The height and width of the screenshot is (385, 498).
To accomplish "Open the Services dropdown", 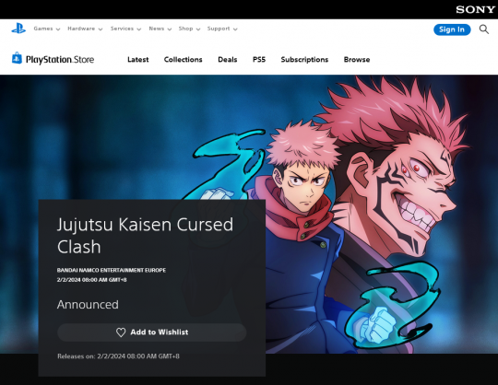I will pos(125,29).
